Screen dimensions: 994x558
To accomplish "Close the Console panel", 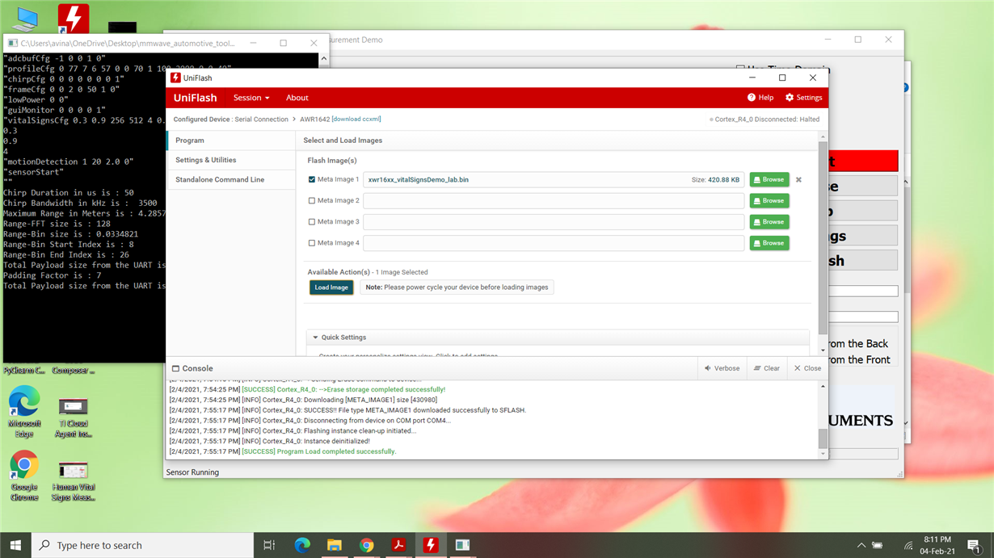I will coord(807,368).
